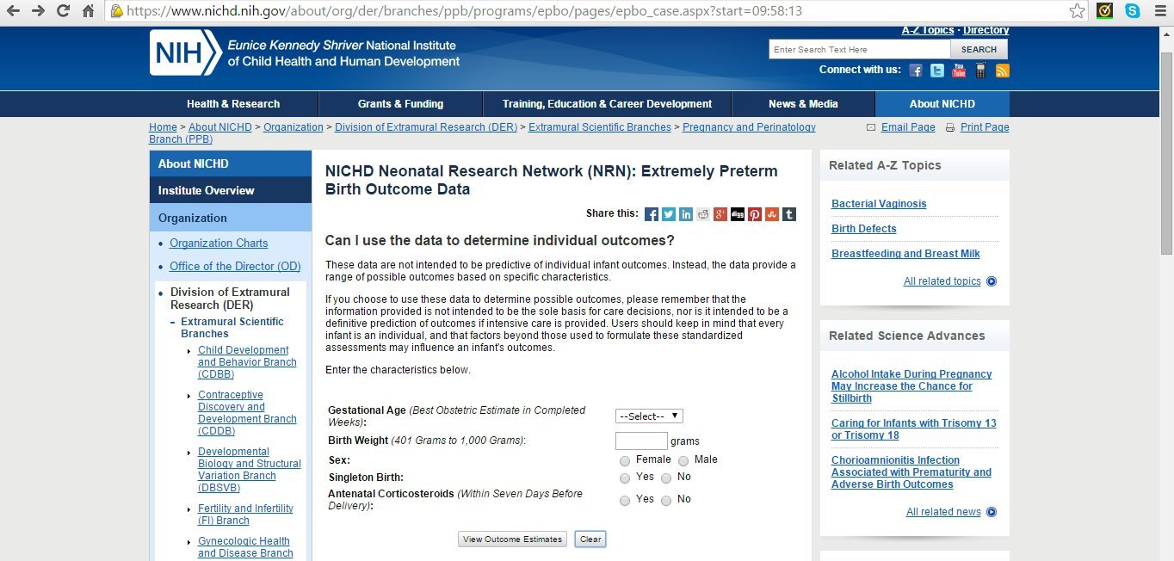Screen dimensions: 1174x561
Task: Share the page on Pinterest
Action: click(x=755, y=213)
